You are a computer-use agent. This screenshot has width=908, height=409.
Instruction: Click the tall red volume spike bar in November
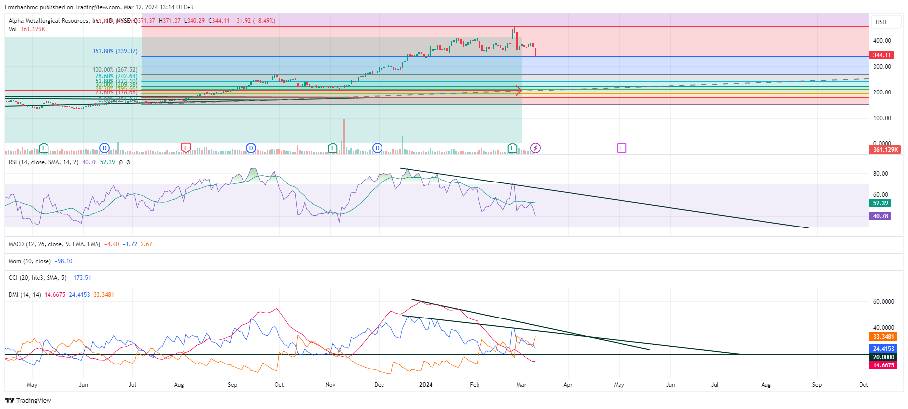pos(344,136)
